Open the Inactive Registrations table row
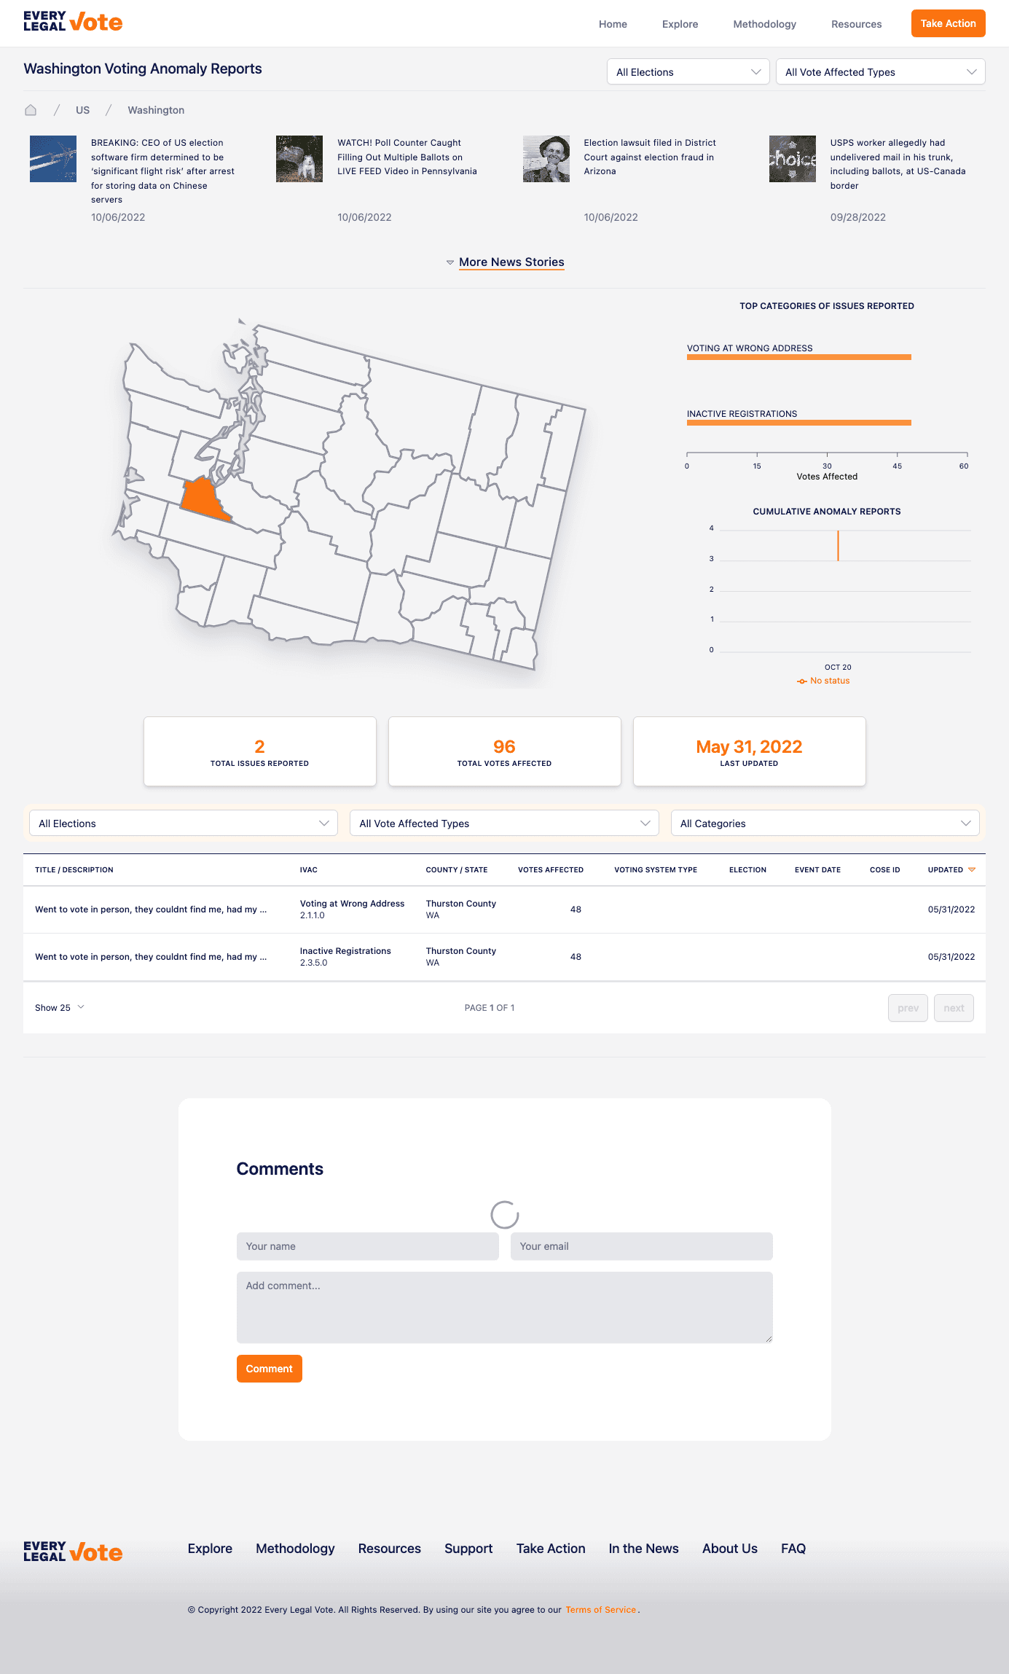Screen dimensions: 1009x1674 point(504,957)
